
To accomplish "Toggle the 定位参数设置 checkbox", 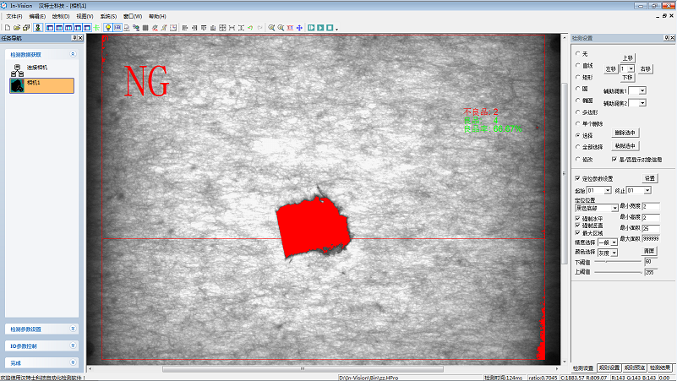I will 577,178.
